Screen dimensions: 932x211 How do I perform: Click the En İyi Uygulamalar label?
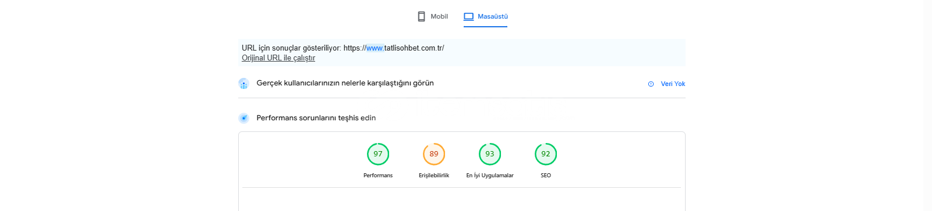490,176
